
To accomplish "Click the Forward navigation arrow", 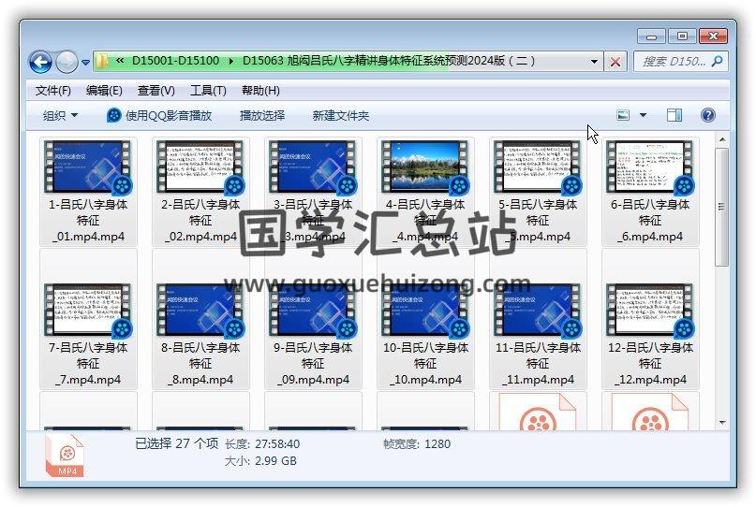I will 67,62.
